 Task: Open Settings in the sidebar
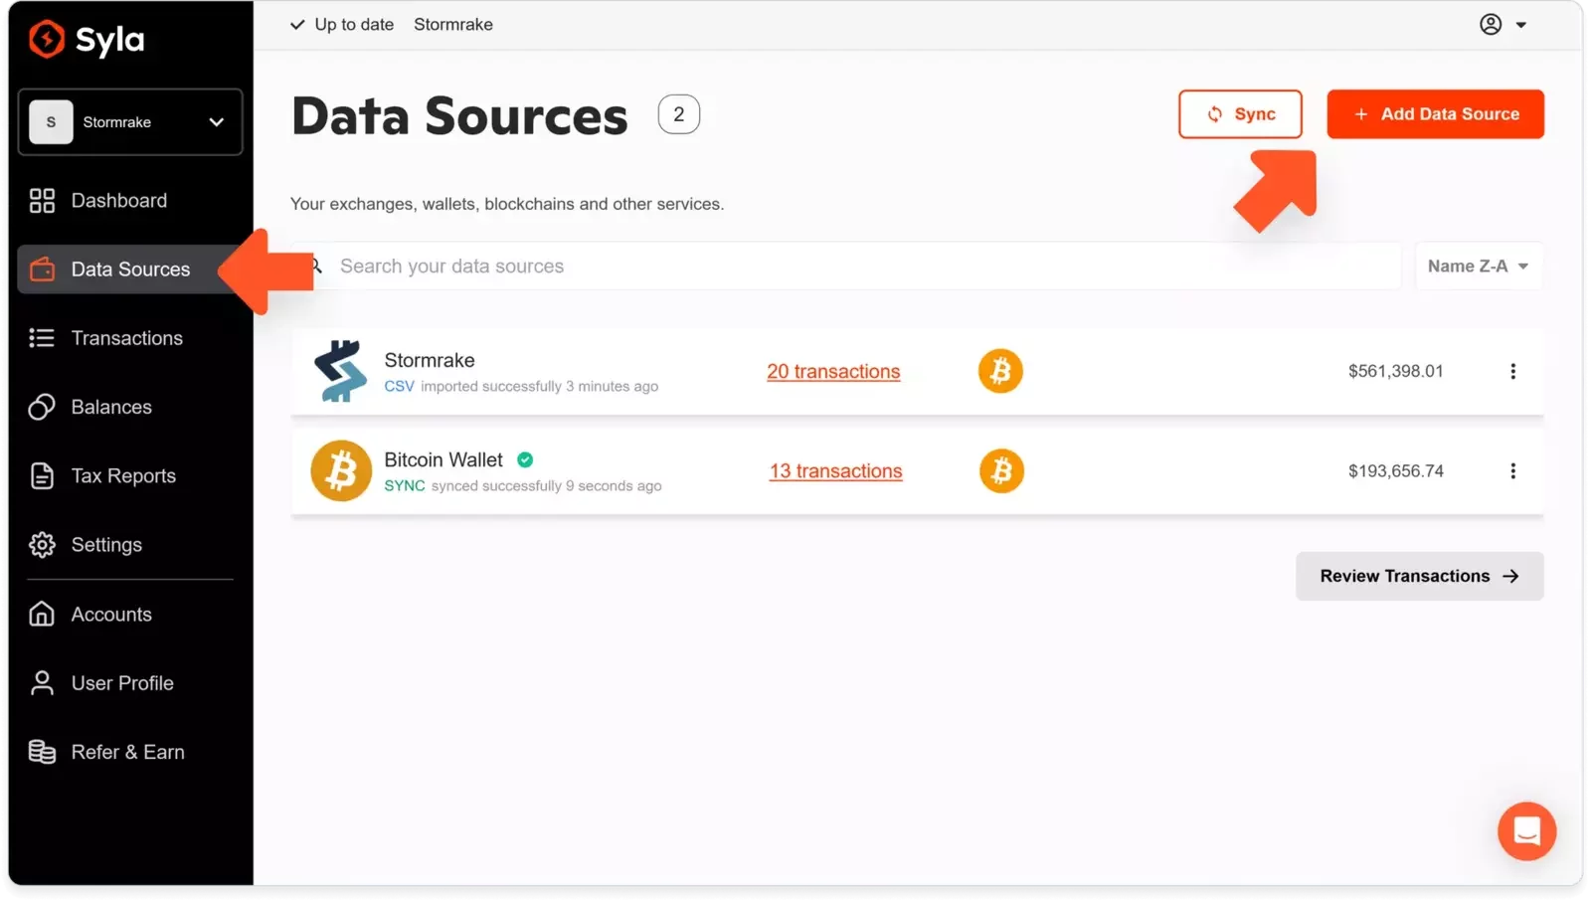(x=106, y=545)
